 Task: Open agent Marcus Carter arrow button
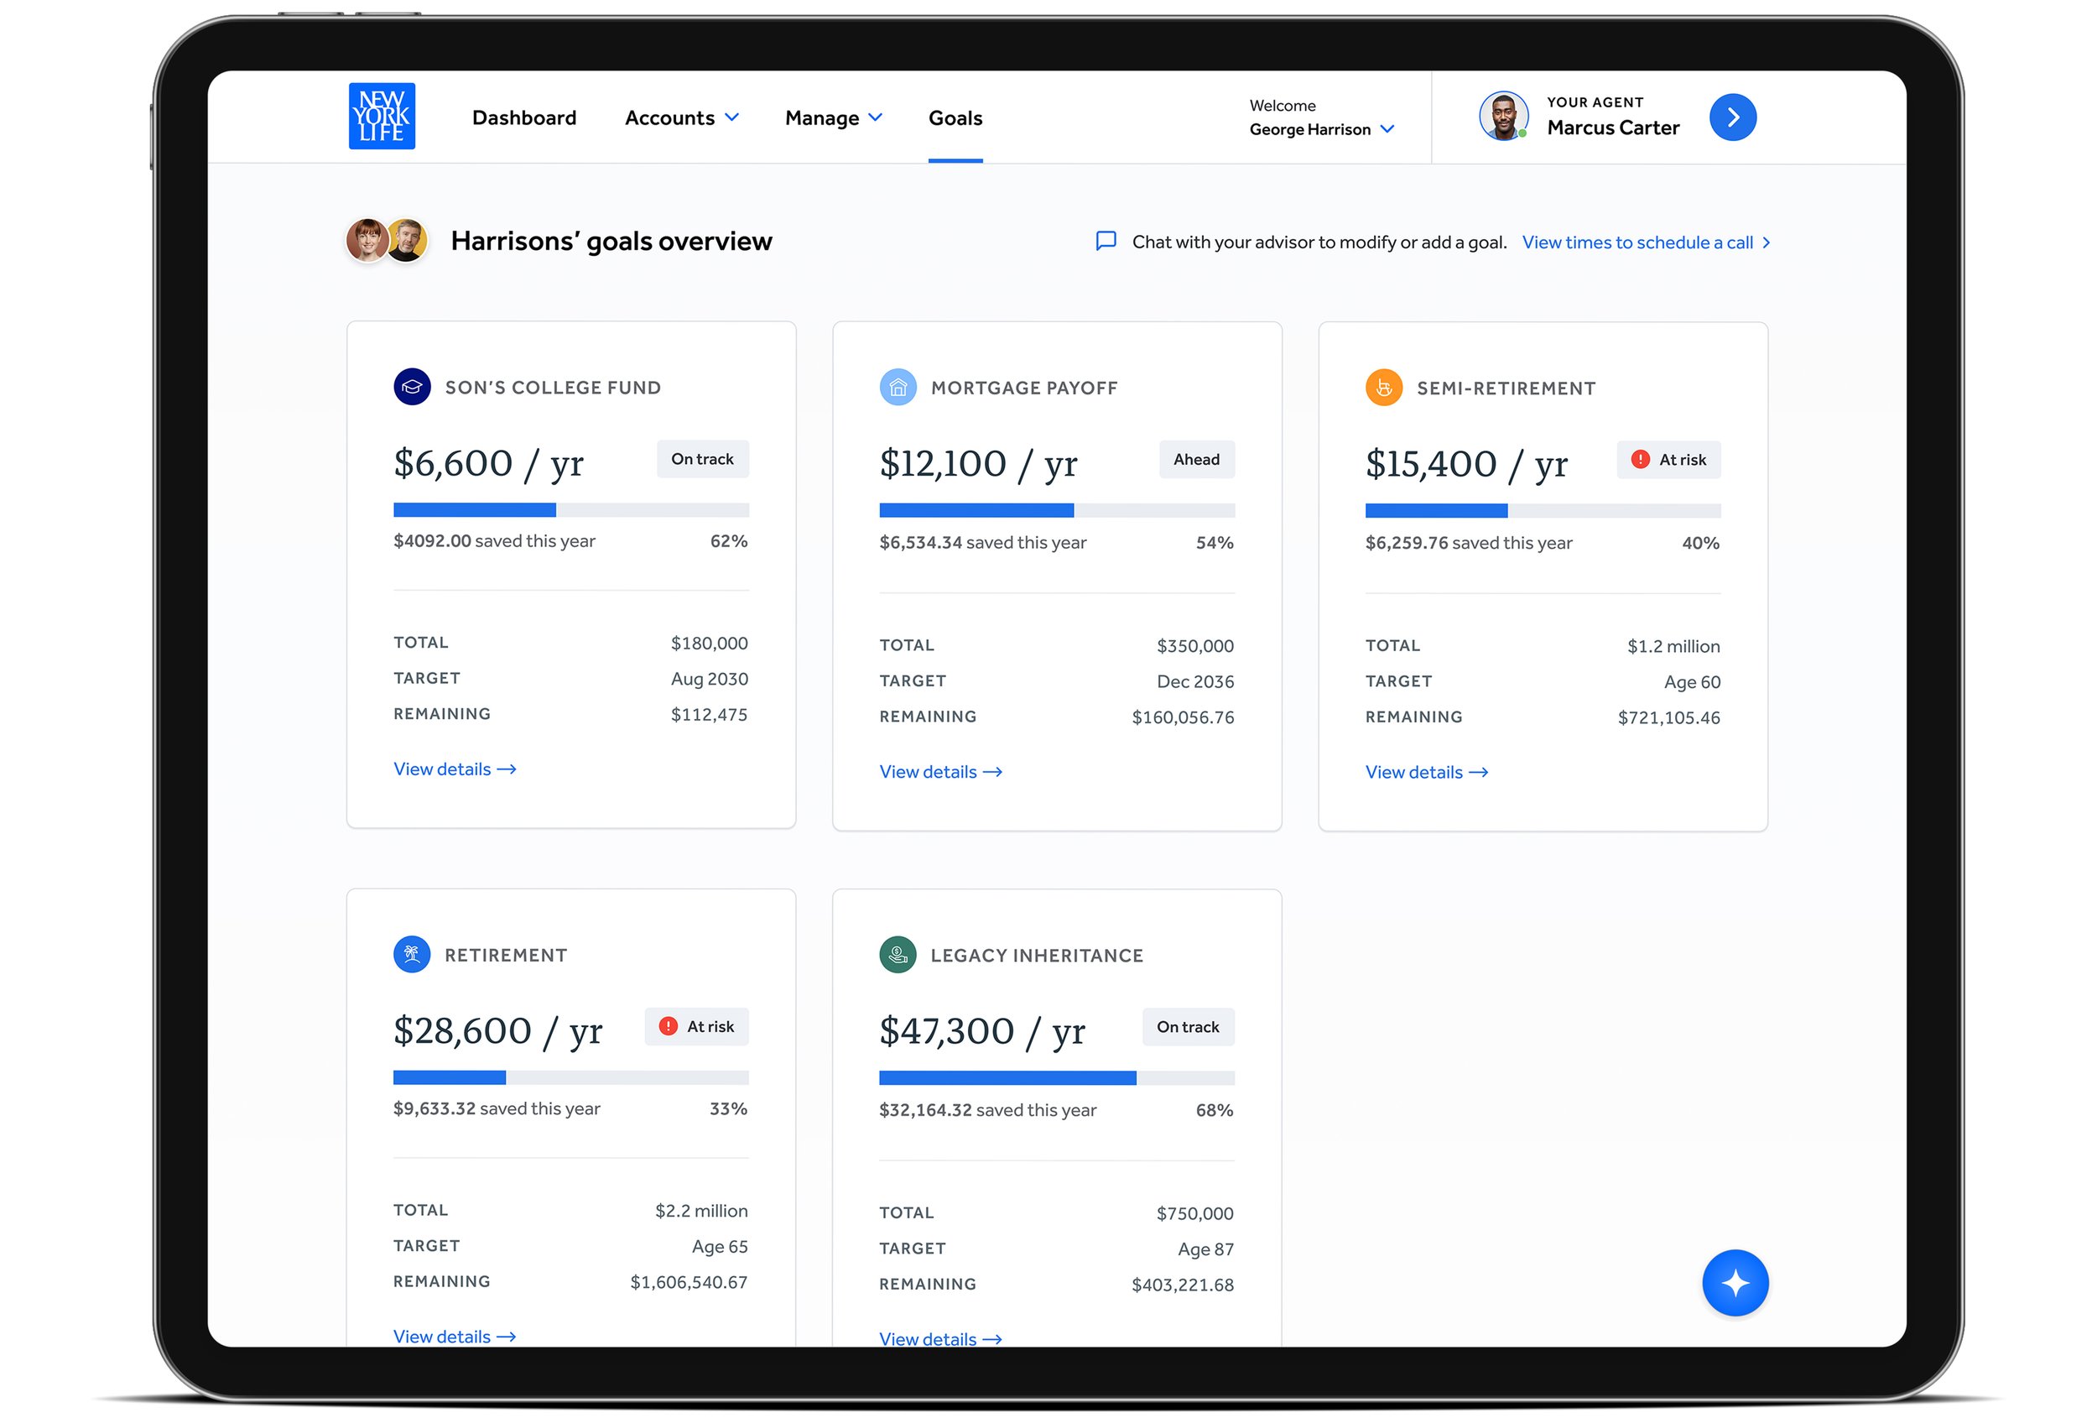pyautogui.click(x=1731, y=117)
